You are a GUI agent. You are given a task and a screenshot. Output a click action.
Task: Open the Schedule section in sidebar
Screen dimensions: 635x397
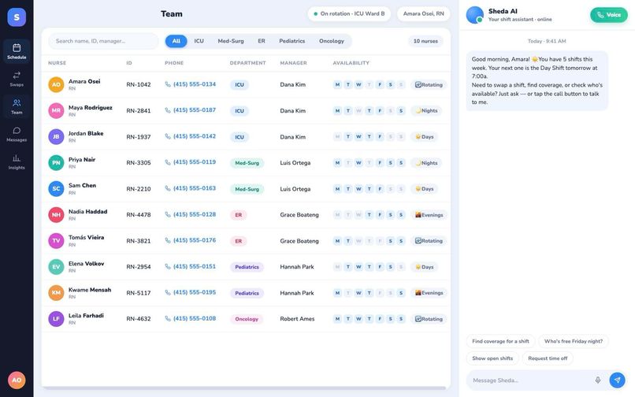[x=17, y=51]
